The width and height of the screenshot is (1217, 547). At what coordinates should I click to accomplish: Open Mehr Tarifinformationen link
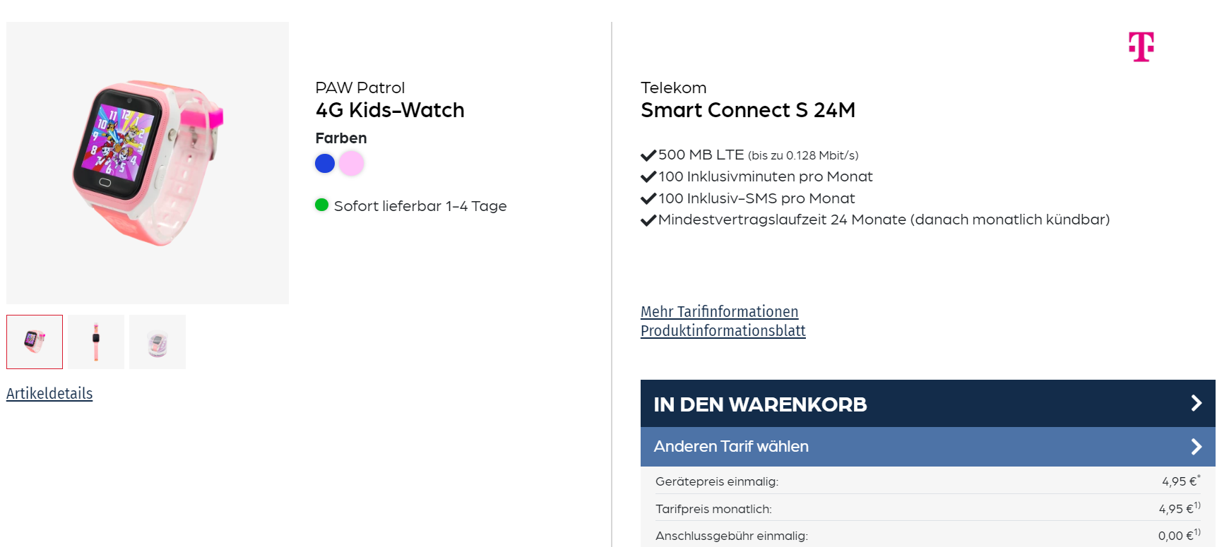coord(719,311)
